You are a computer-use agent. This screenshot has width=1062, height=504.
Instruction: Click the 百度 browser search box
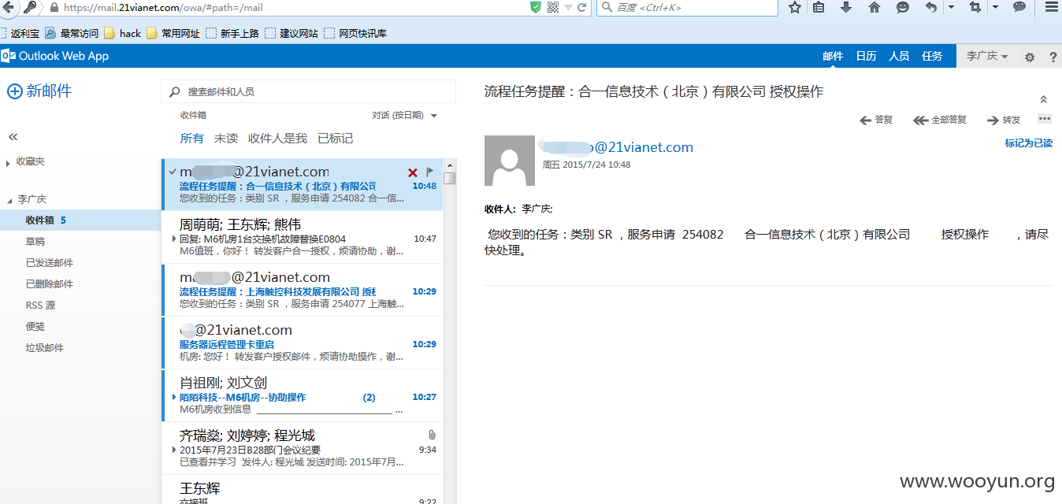(687, 7)
